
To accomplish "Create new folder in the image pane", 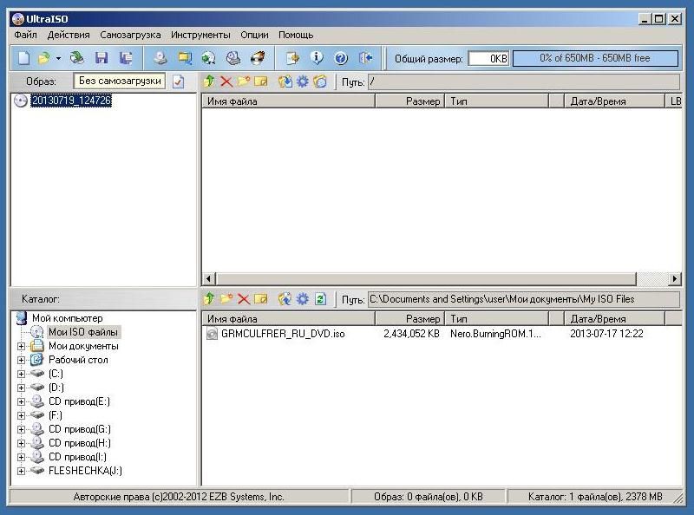I will (x=244, y=81).
